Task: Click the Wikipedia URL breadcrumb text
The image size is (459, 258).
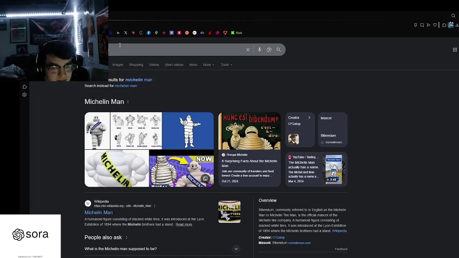Action: 122,206
